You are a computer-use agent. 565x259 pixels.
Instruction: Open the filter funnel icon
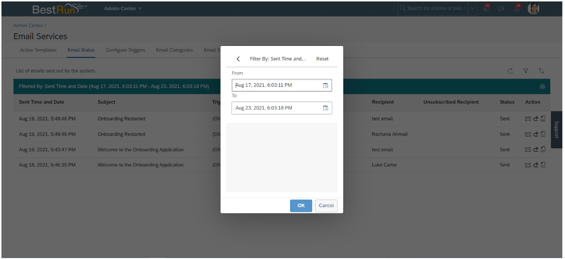click(x=526, y=71)
